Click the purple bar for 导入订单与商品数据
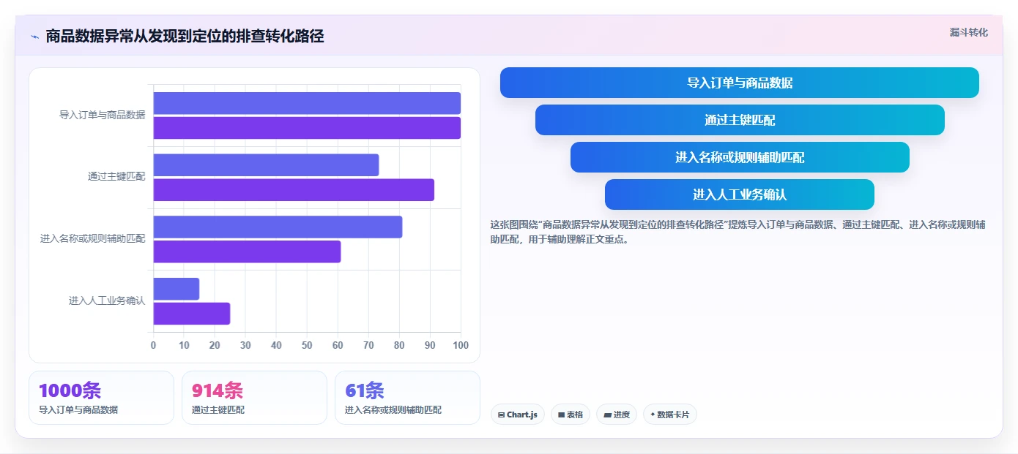1018x454 pixels. [x=307, y=128]
